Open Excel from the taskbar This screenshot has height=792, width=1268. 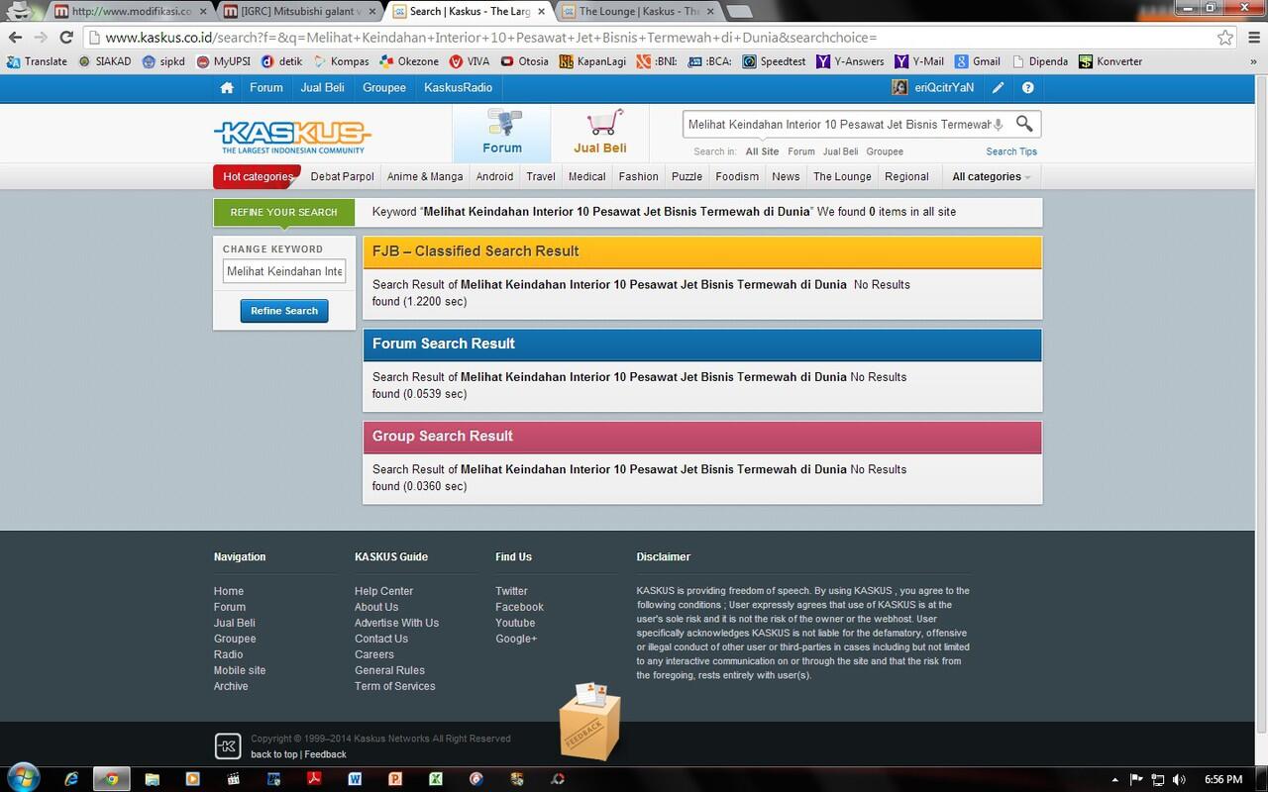pyautogui.click(x=436, y=779)
